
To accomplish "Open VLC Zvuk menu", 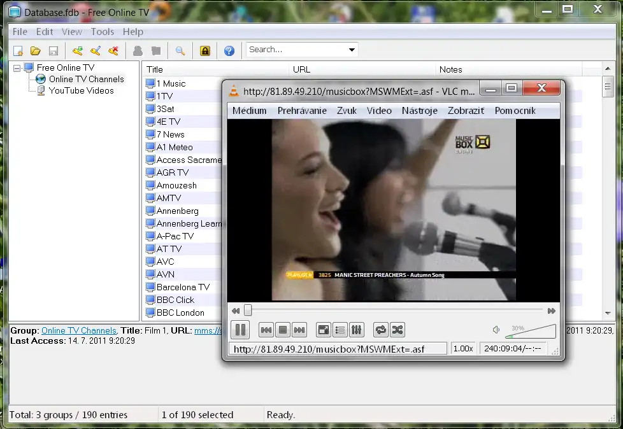I will [x=347, y=111].
